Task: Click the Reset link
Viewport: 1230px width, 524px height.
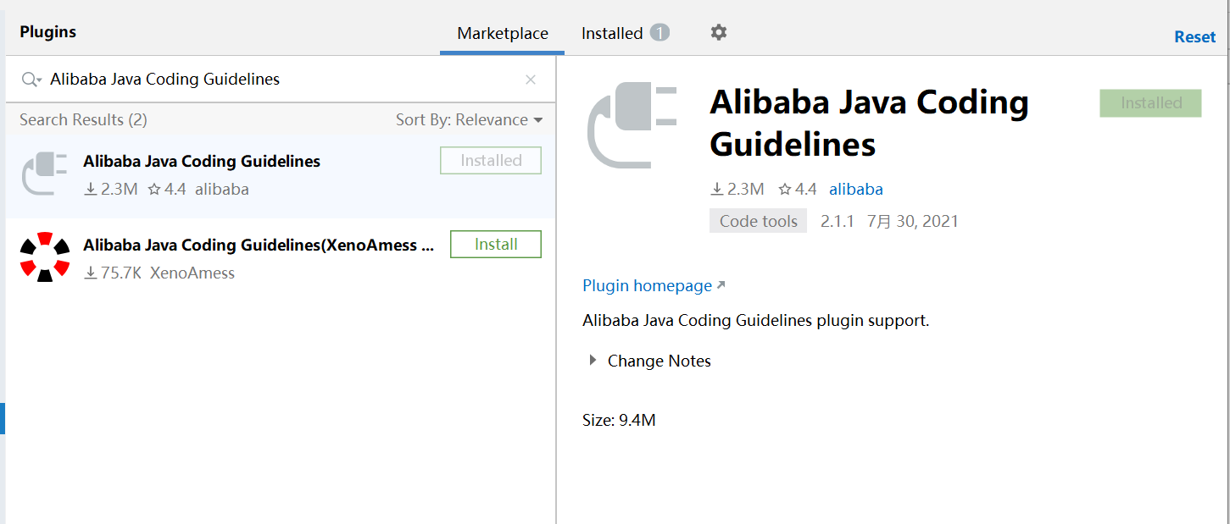Action: 1194,37
